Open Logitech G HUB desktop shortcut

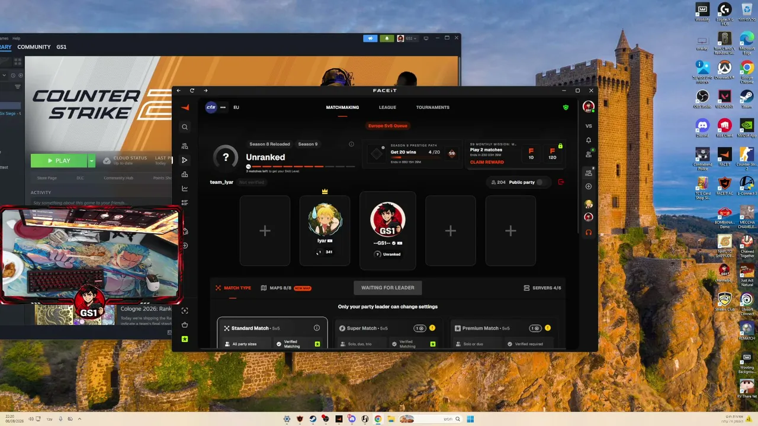click(x=724, y=13)
